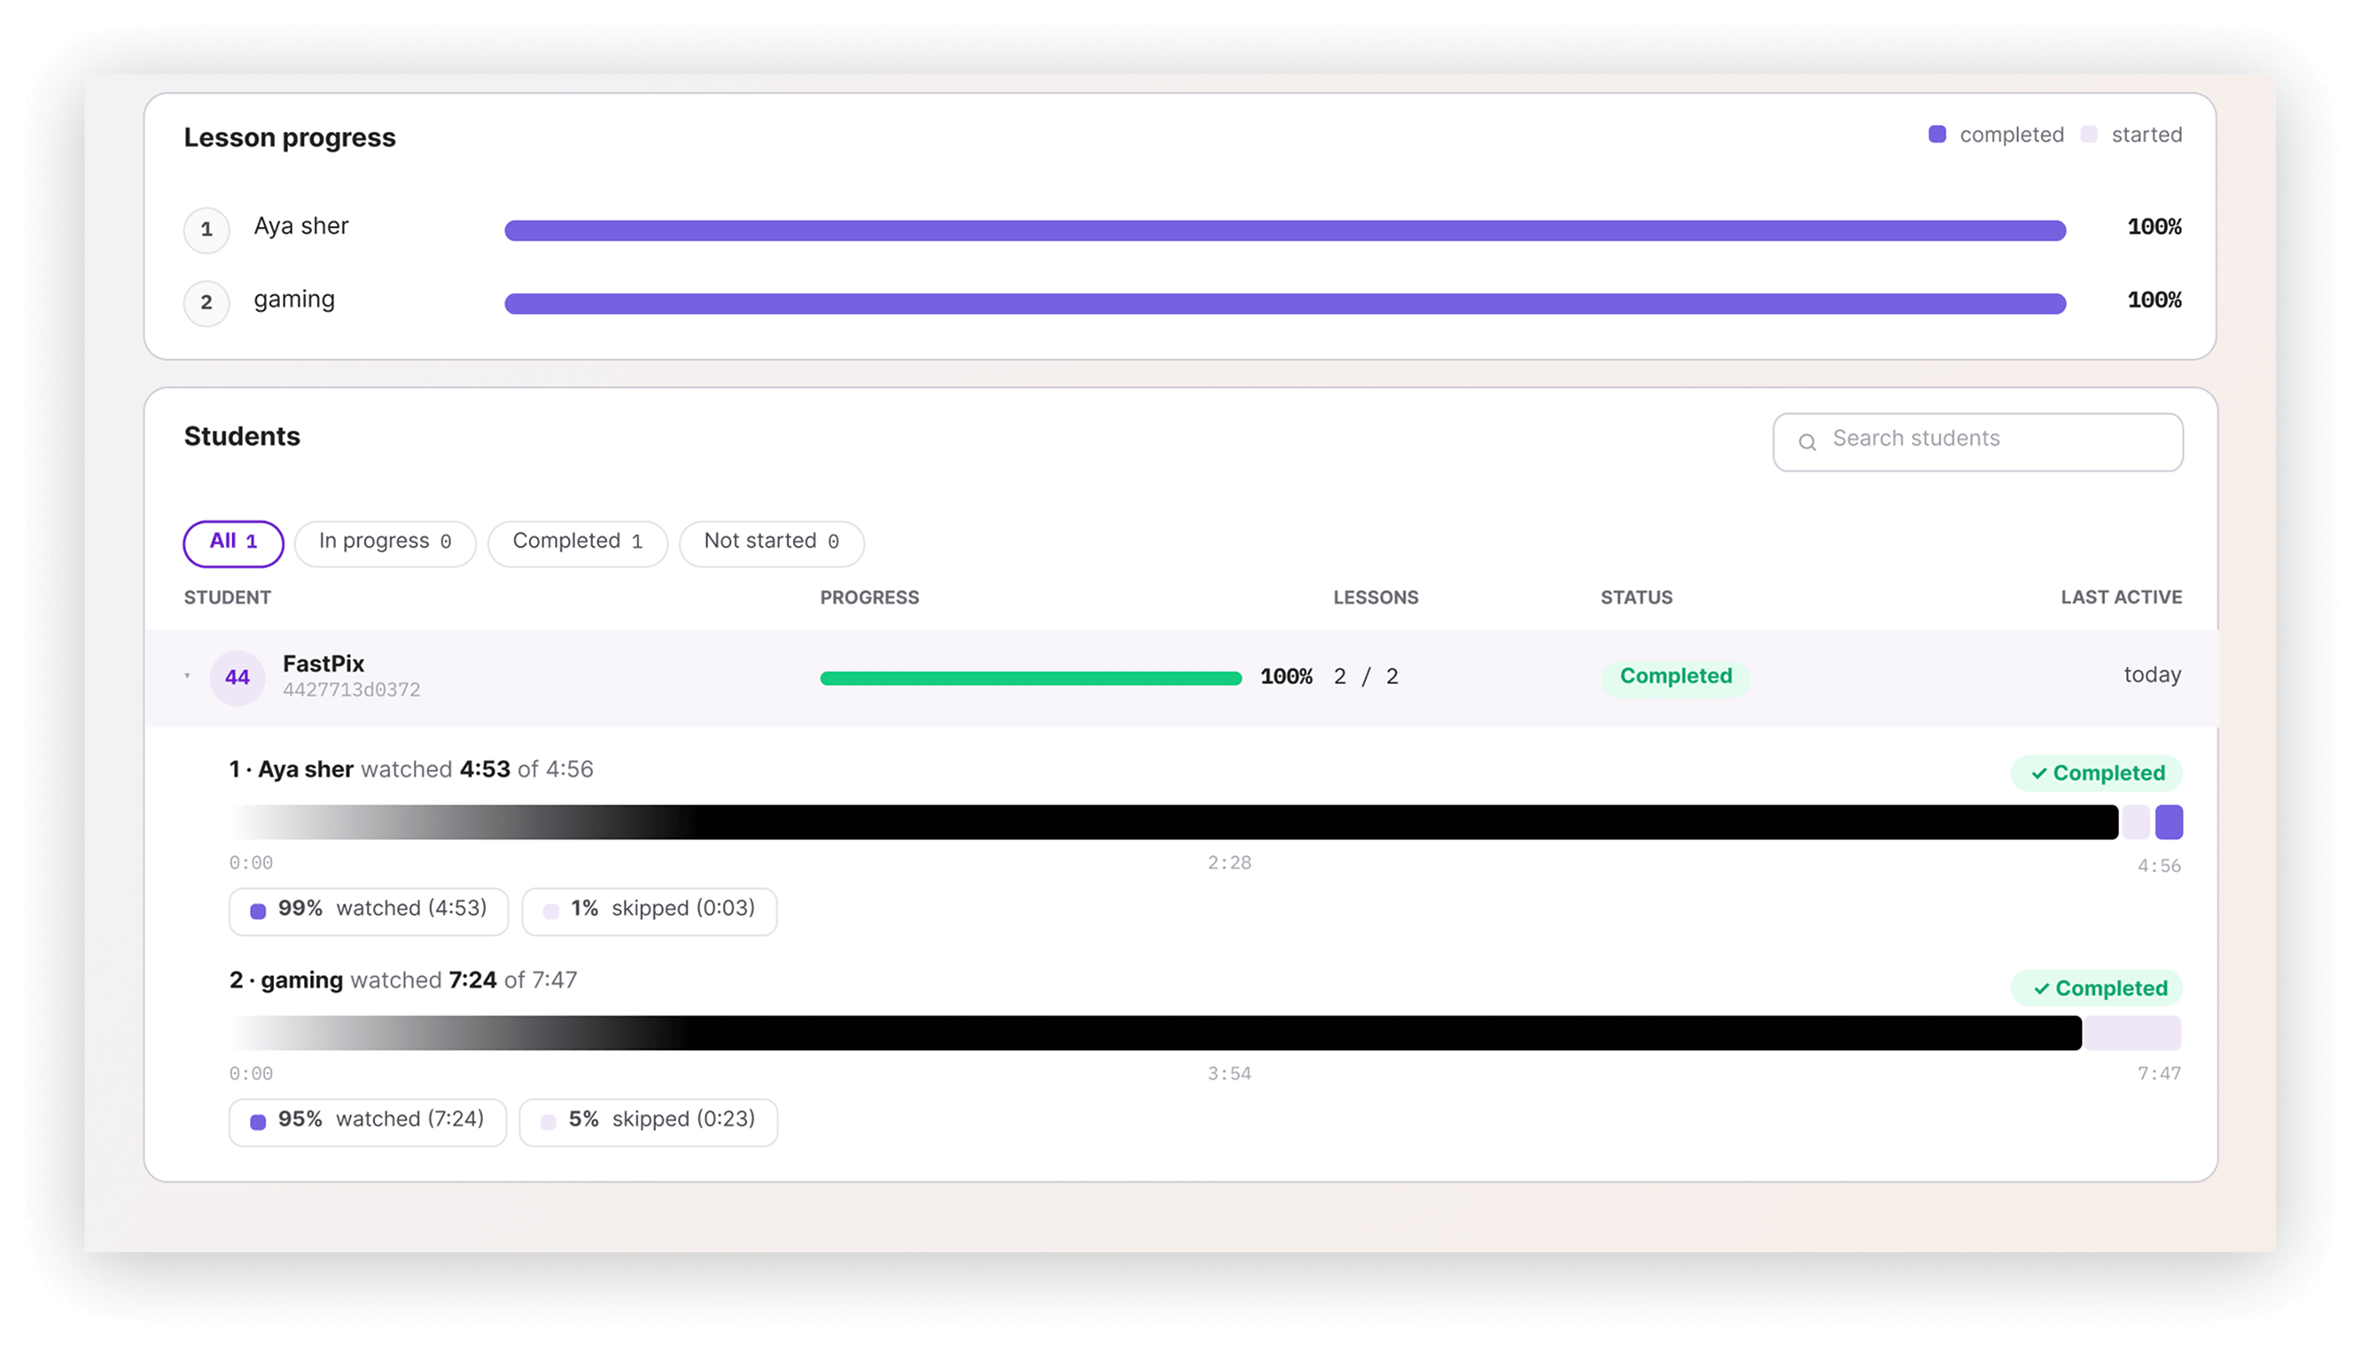Click the LAST ACTIVE column header
This screenshot has width=2361, height=1348.
2120,598
